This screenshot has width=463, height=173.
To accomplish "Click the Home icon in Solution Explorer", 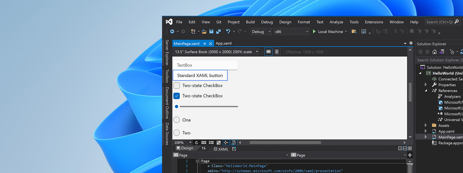I will coord(434,52).
